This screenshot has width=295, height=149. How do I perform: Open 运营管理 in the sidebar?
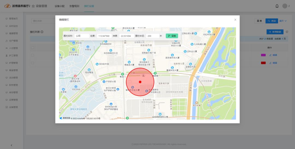click(12, 100)
